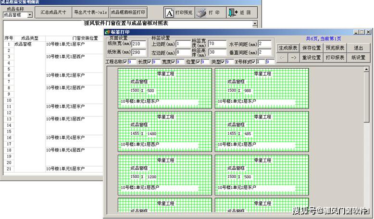Screen dimensions: 374x219
Task: Maximize the 标签打印 window
Action: pos(362,32)
